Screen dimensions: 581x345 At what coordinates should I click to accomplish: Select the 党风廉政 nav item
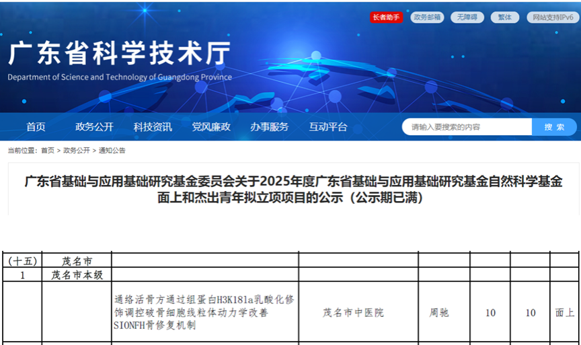(x=210, y=126)
